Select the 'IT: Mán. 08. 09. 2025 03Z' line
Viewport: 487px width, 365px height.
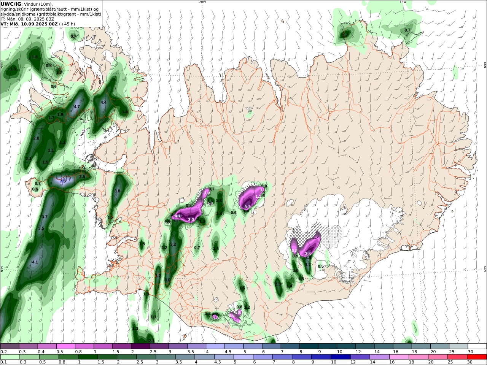pyautogui.click(x=27, y=19)
